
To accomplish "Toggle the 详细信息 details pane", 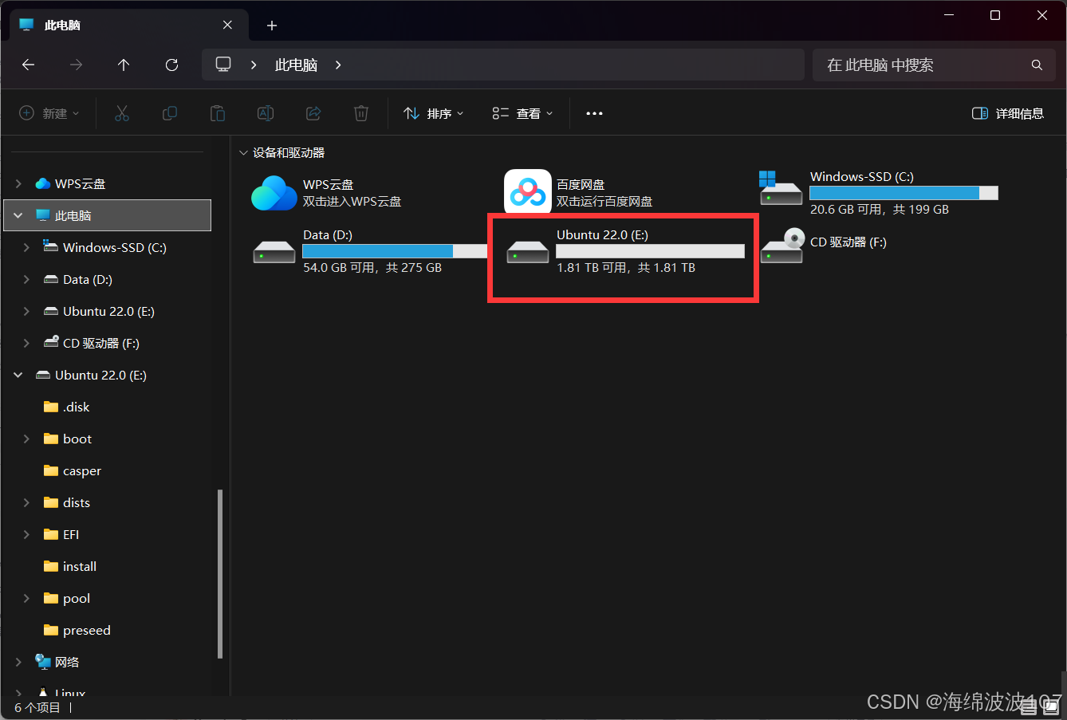I will coord(1008,113).
